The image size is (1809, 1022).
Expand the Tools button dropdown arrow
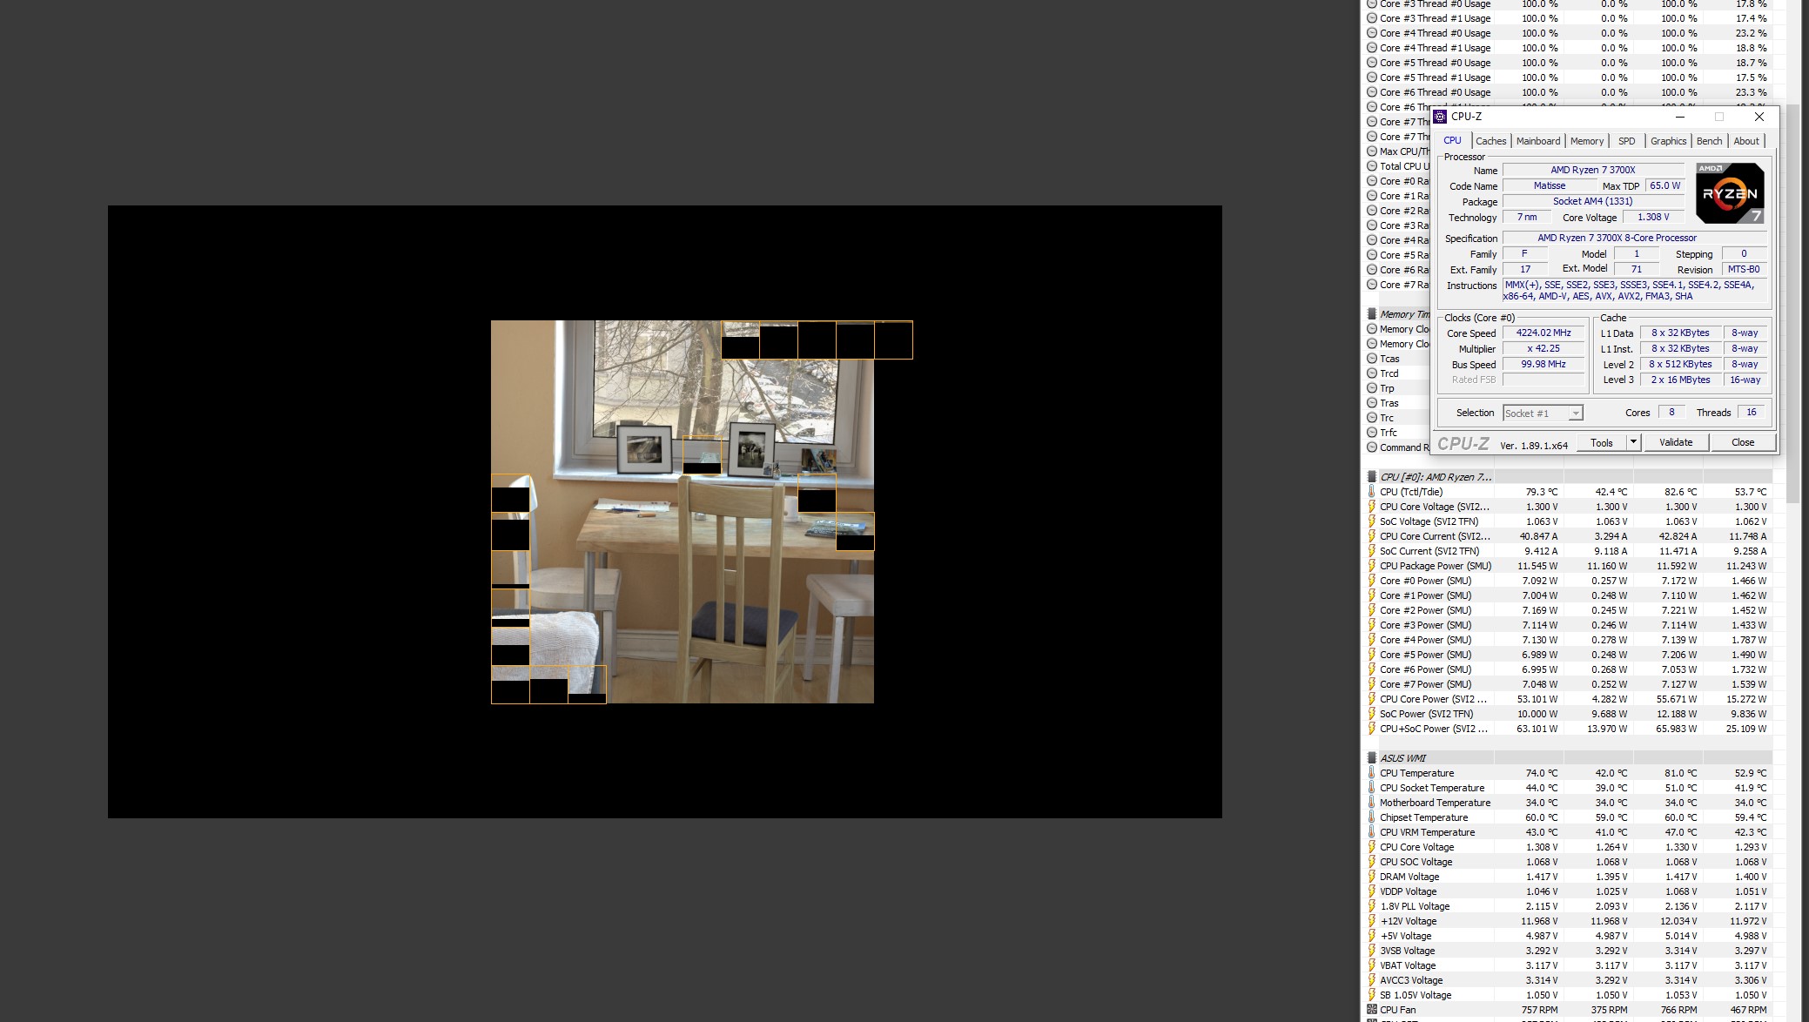click(x=1633, y=442)
